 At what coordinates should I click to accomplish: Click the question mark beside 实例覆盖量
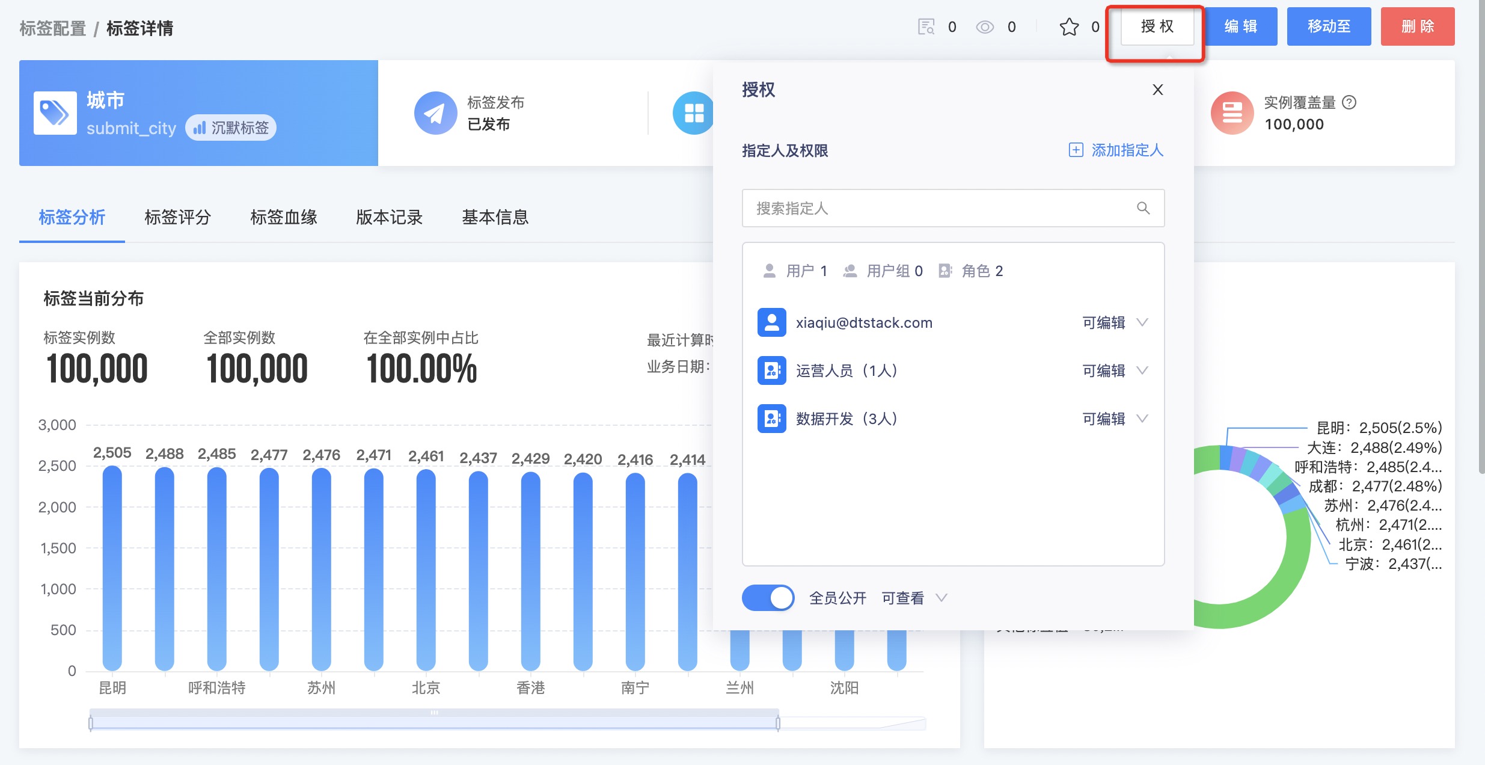coord(1349,102)
